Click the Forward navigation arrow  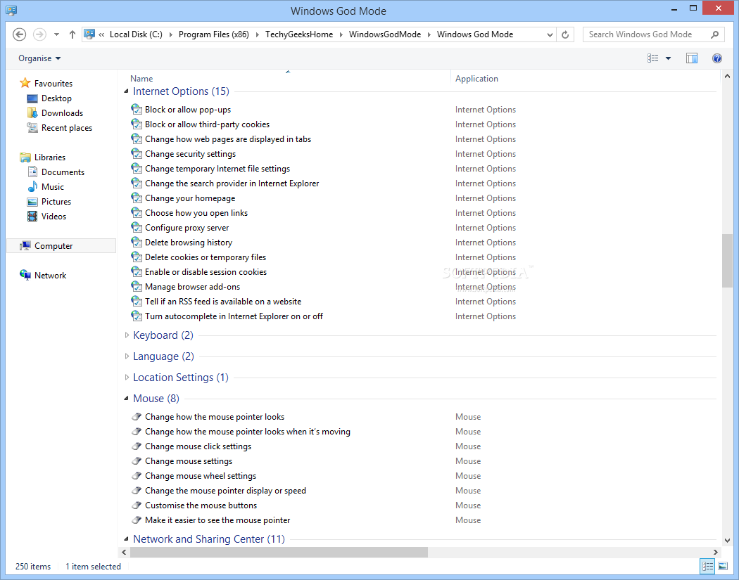39,34
